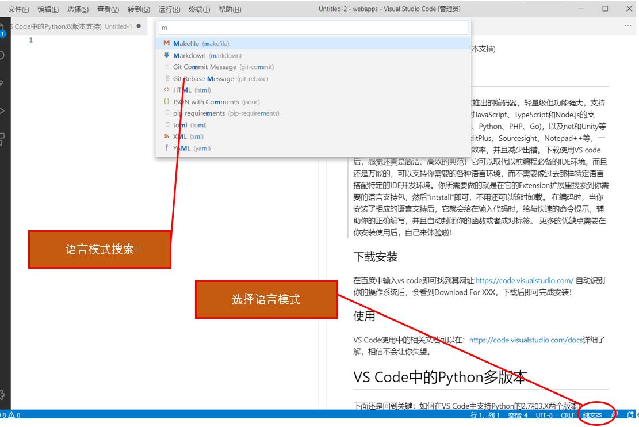This screenshot has width=639, height=427.
Task: Click the VS Code中的Python多版本 heading
Action: pyautogui.click(x=440, y=378)
